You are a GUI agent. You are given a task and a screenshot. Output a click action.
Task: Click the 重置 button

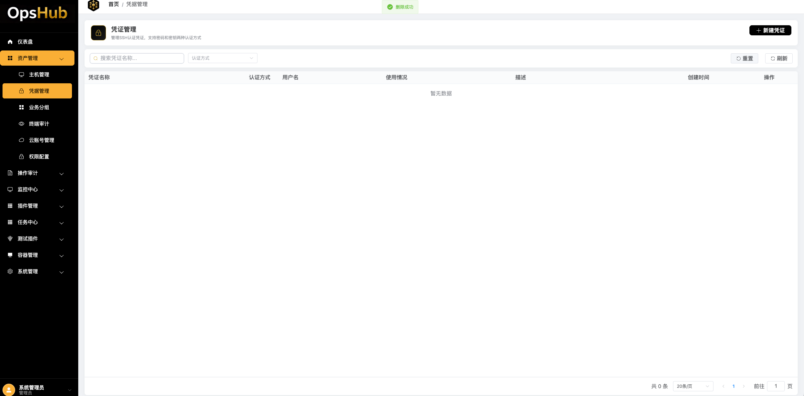click(x=744, y=58)
